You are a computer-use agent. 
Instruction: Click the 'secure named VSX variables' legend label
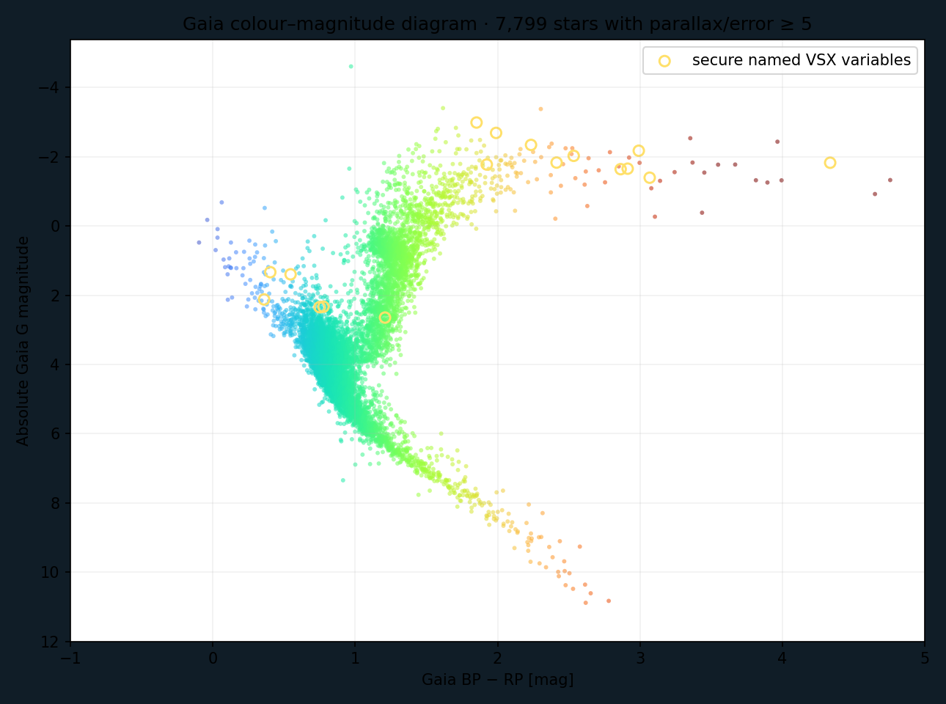click(x=802, y=60)
